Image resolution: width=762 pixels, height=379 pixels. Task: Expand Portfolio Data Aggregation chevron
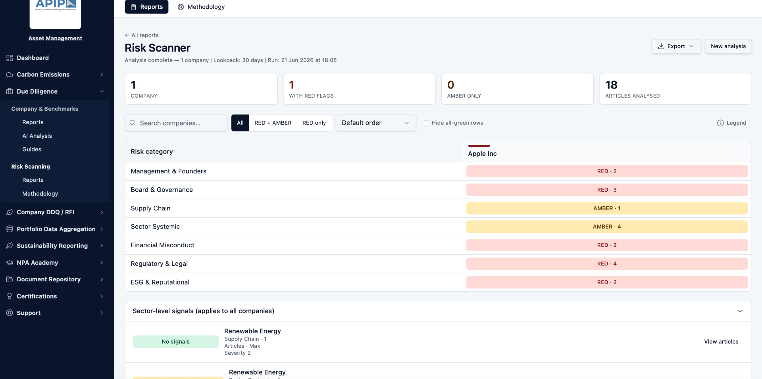[x=102, y=229]
